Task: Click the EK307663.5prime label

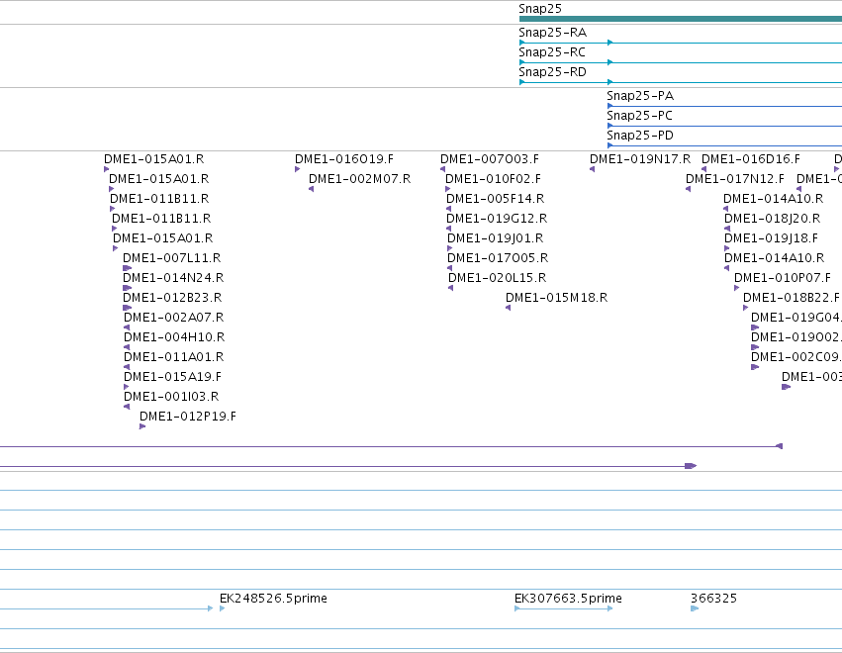Action: 568,599
